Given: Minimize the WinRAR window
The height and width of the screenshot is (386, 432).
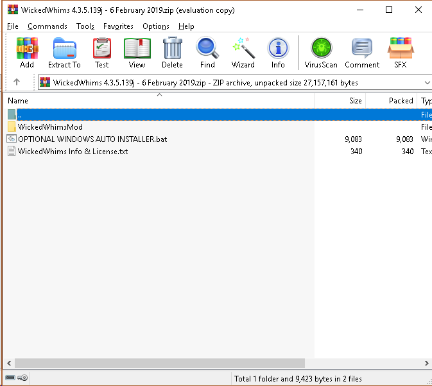Looking at the screenshot, I should [x=360, y=10].
